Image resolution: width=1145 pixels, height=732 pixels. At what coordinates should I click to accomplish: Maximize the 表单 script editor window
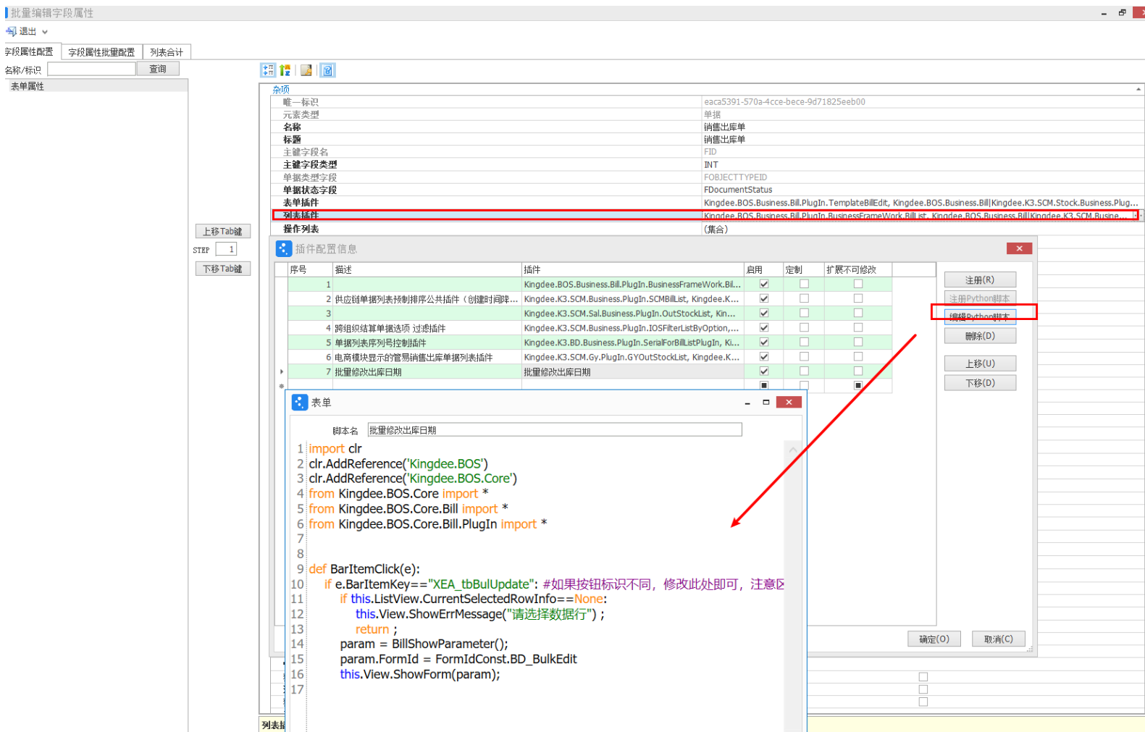pyautogui.click(x=766, y=403)
